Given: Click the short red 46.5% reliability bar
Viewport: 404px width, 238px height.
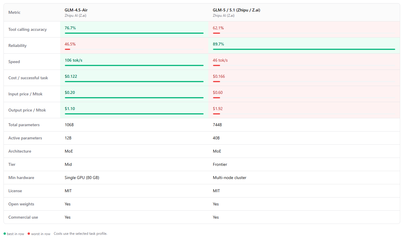Looking at the screenshot, I should click(67, 49).
